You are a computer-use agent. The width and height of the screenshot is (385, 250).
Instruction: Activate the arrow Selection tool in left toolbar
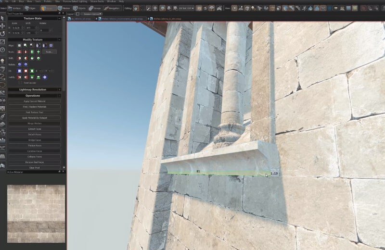coord(3,18)
